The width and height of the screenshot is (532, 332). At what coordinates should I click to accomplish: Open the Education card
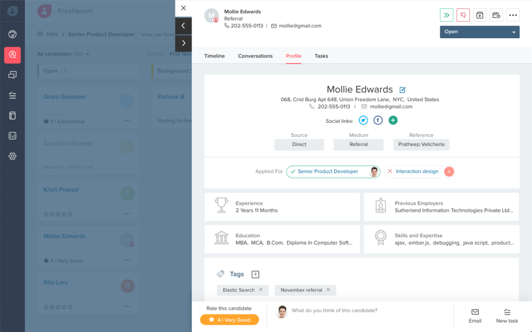tap(282, 239)
